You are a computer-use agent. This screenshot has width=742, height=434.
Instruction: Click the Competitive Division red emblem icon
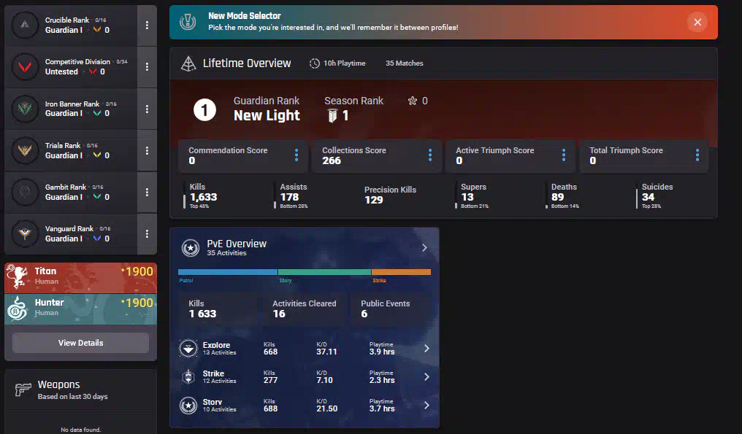(x=25, y=66)
